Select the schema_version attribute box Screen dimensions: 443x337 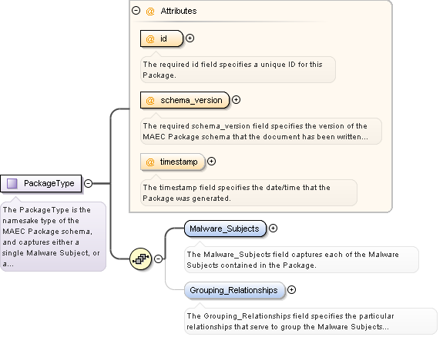click(x=185, y=100)
